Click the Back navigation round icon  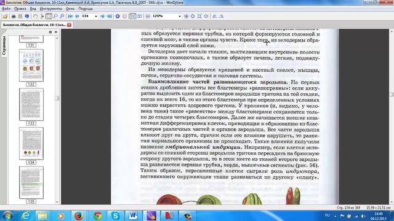click(x=118, y=17)
